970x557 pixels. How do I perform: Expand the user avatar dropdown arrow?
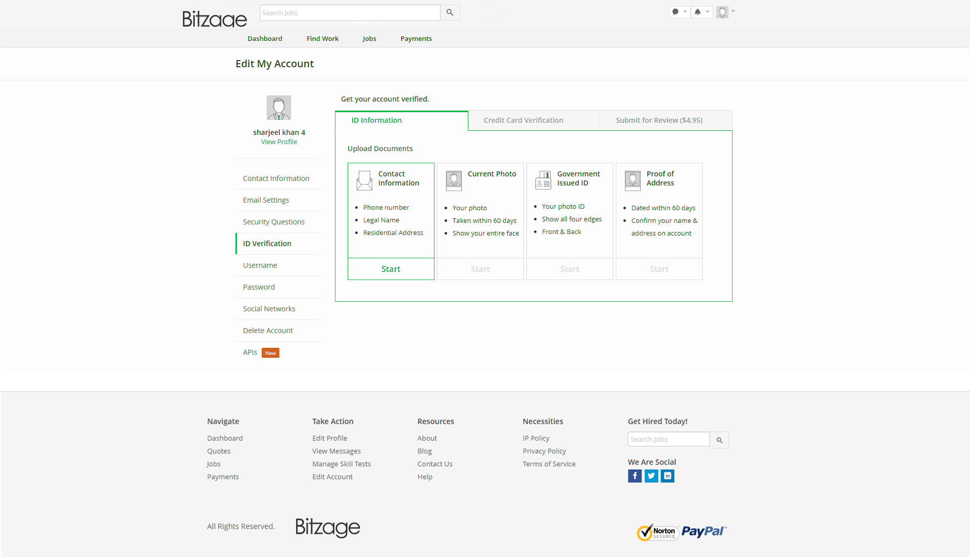733,11
